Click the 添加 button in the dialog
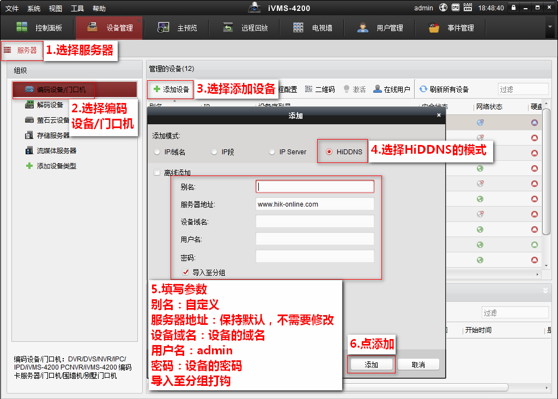 tap(371, 365)
